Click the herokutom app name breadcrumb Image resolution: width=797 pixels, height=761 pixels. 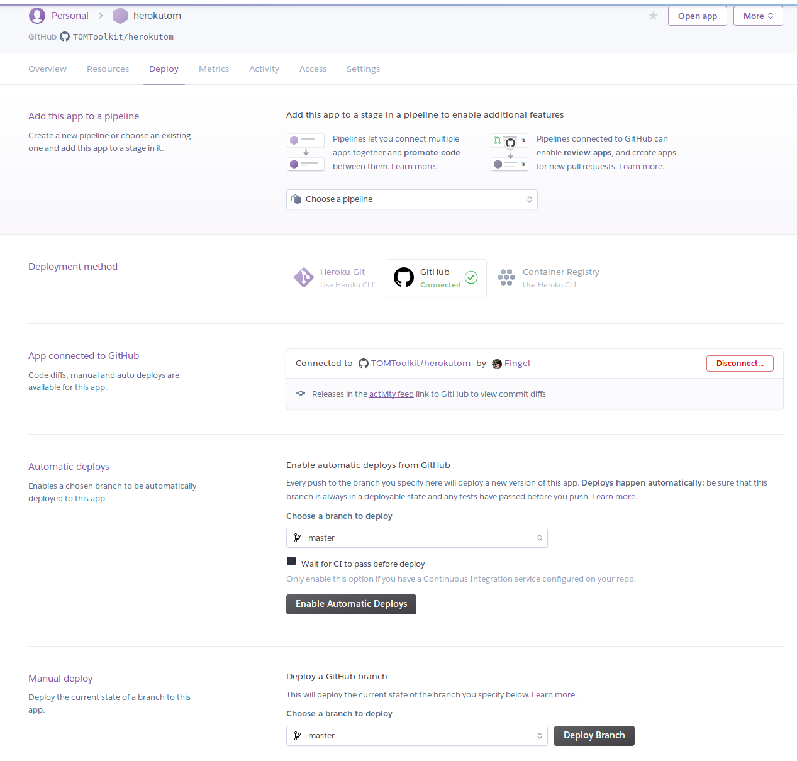click(157, 16)
